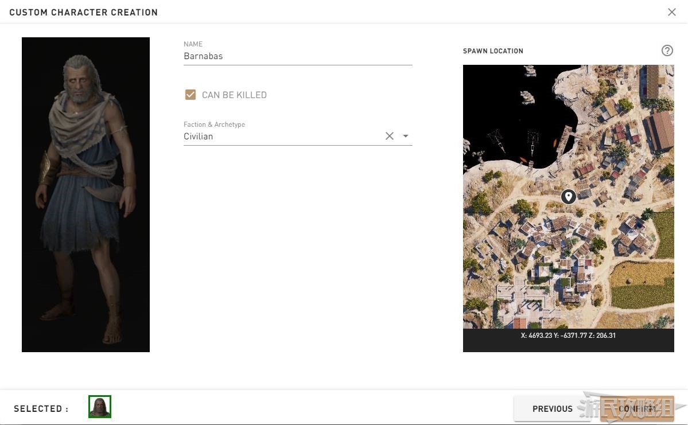Click the NAME field label
The height and width of the screenshot is (425, 688).
(x=193, y=44)
